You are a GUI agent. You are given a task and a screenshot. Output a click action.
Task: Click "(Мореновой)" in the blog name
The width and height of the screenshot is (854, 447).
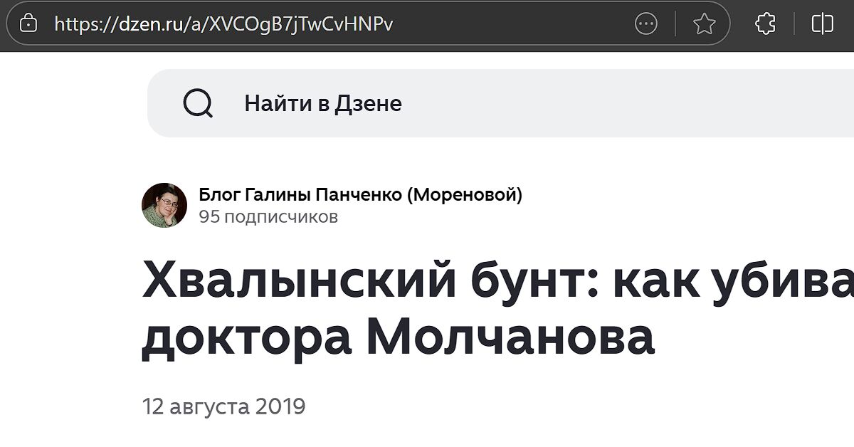[464, 194]
